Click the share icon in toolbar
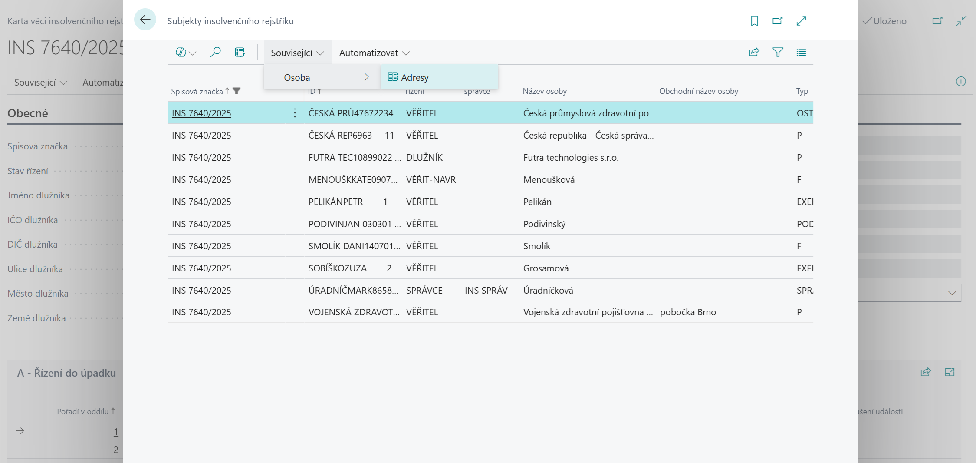This screenshot has width=976, height=463. [754, 53]
